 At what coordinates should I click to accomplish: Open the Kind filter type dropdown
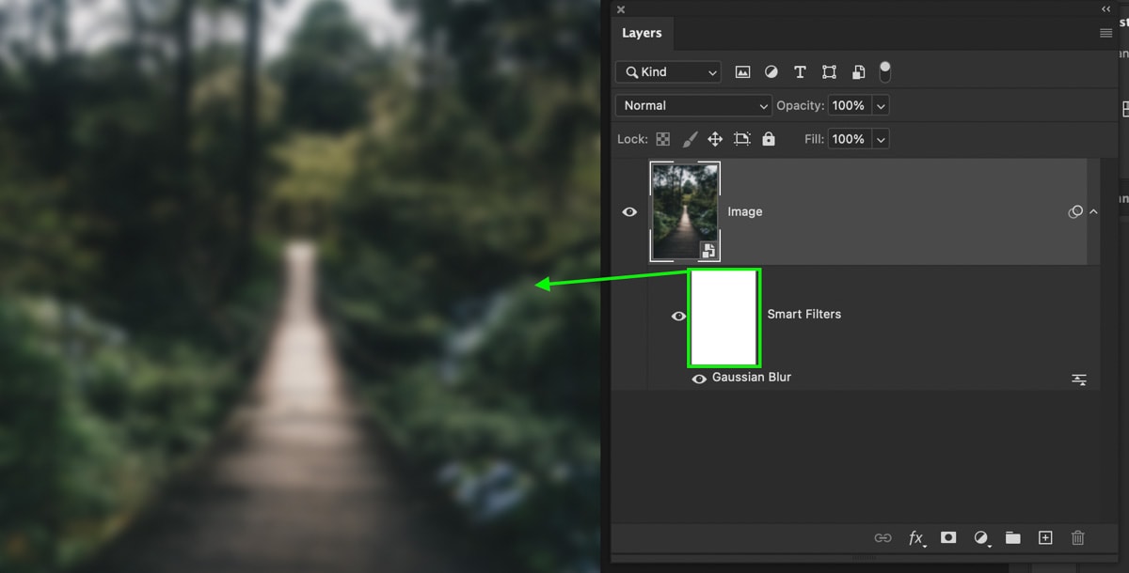pos(668,72)
